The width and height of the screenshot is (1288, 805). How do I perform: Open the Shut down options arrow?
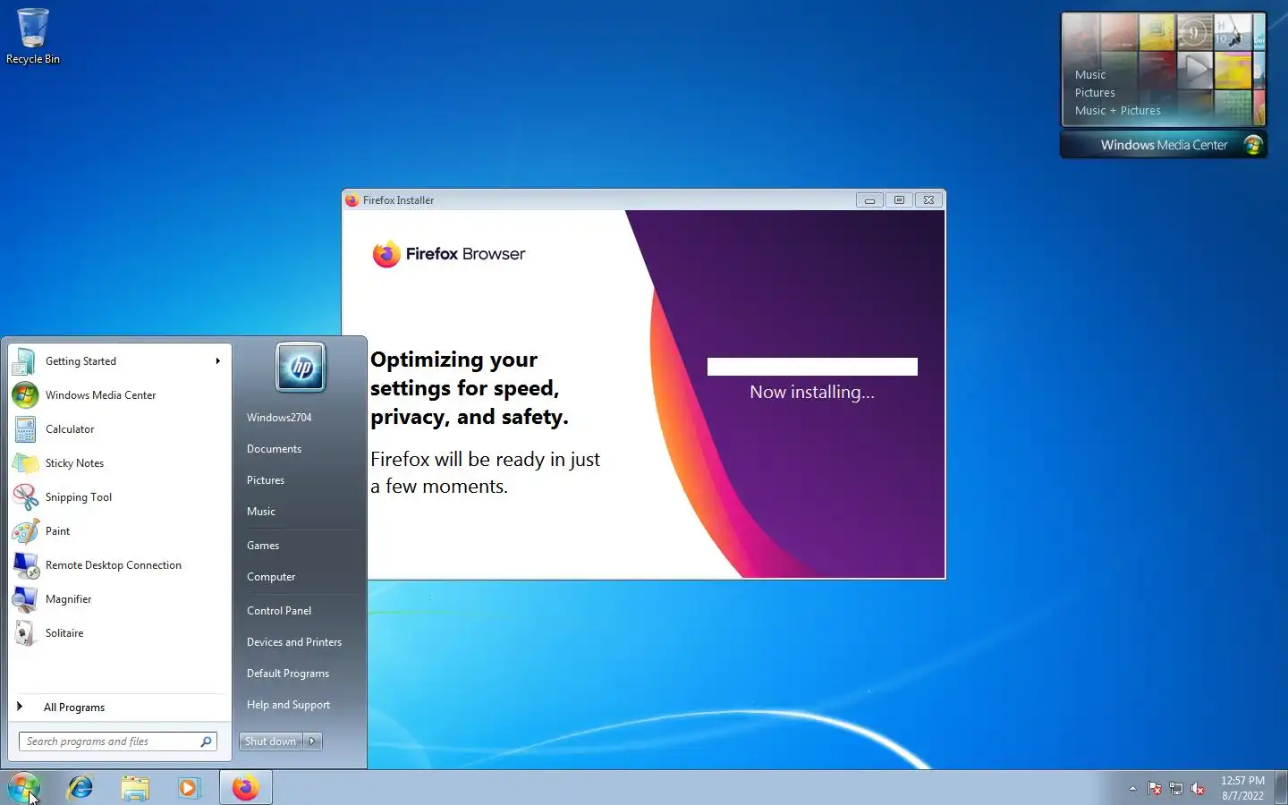tap(312, 741)
